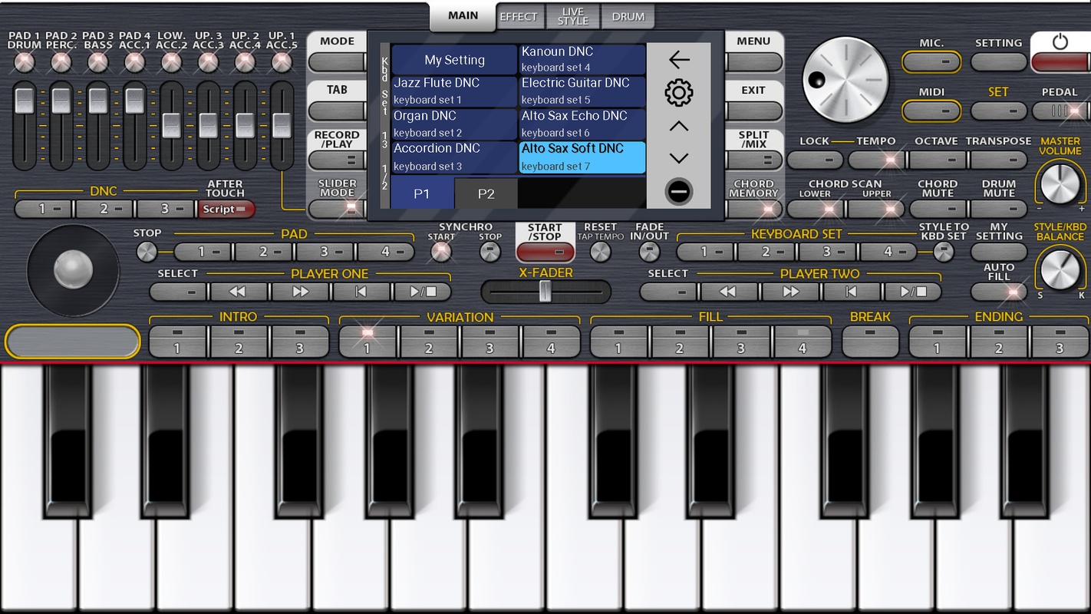Open the P2 page tab
This screenshot has height=614, width=1091.
click(x=486, y=193)
